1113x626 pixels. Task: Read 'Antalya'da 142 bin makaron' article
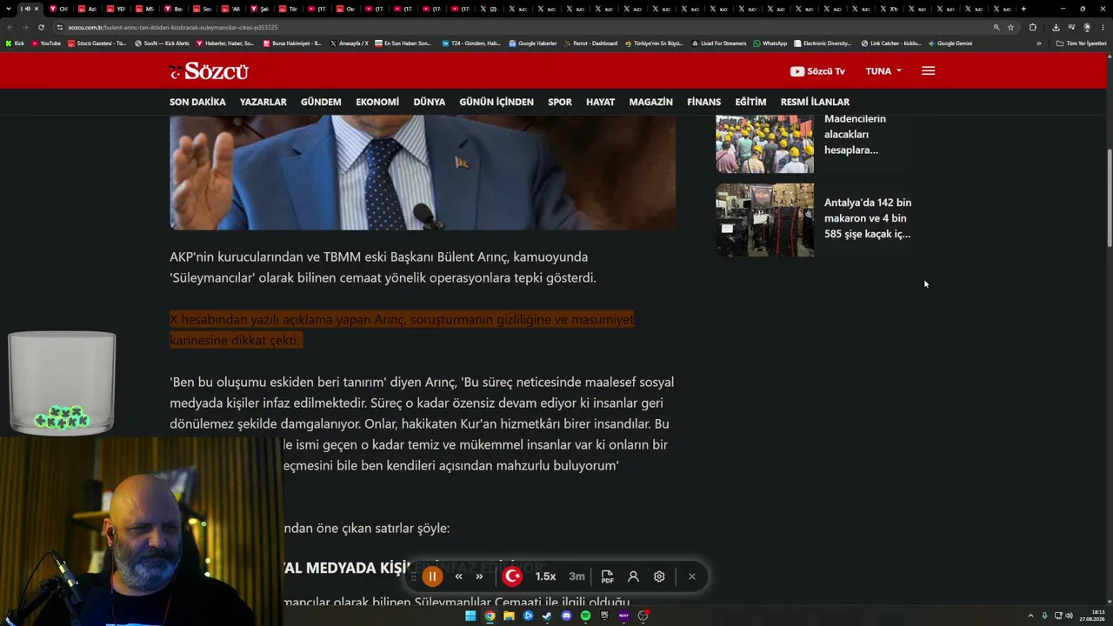pyautogui.click(x=868, y=218)
